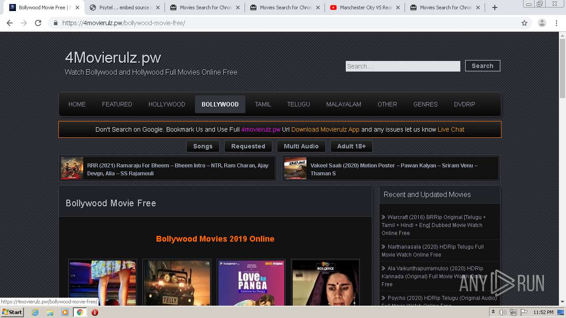
Task: Select the BOLLYWOOD menu item
Action: (x=220, y=104)
